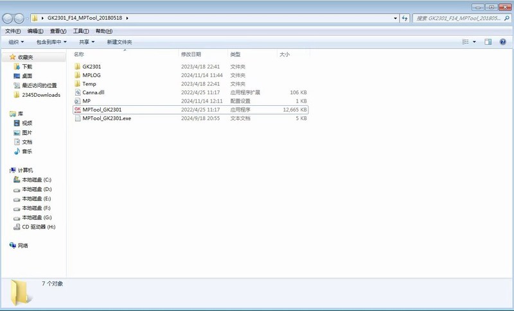Click the MPTool_GK2301 application icon
The image size is (514, 311).
click(77, 110)
